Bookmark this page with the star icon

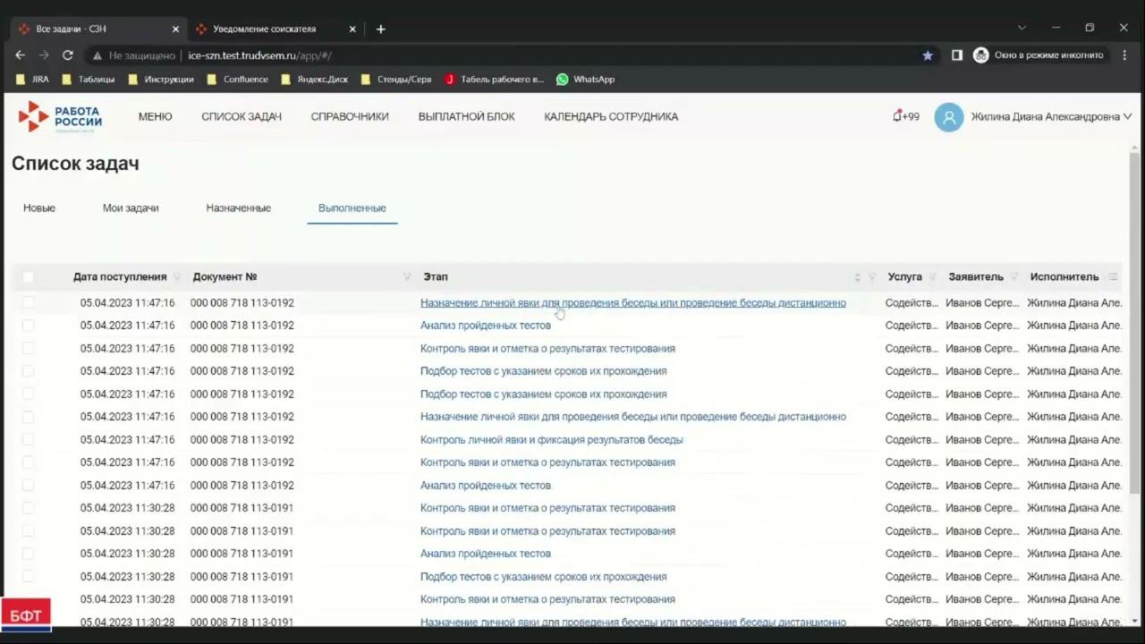(928, 55)
